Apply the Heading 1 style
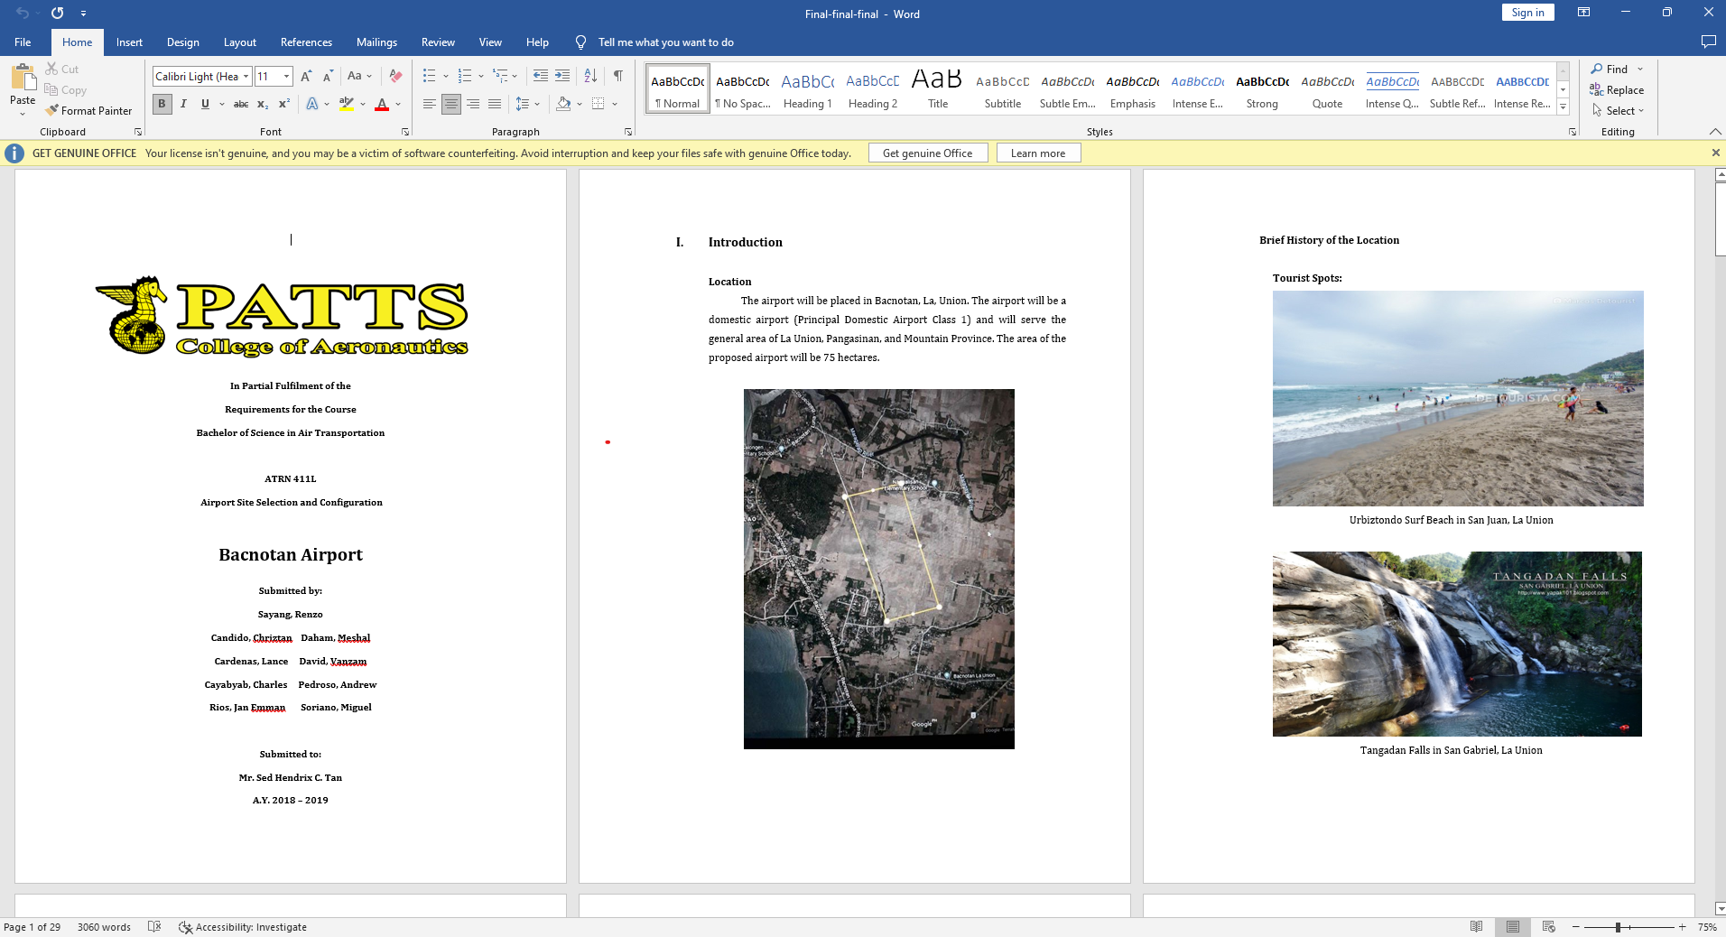 (x=808, y=90)
